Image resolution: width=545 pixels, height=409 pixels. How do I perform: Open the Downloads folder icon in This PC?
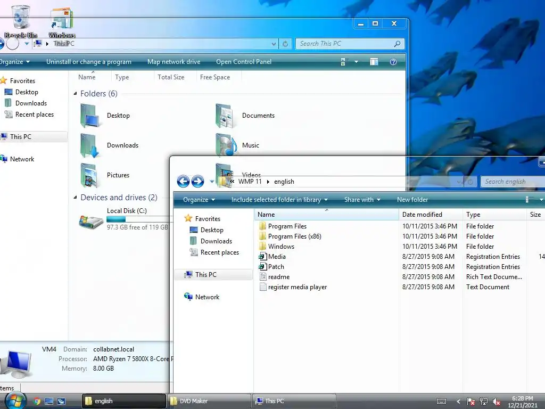tap(89, 145)
